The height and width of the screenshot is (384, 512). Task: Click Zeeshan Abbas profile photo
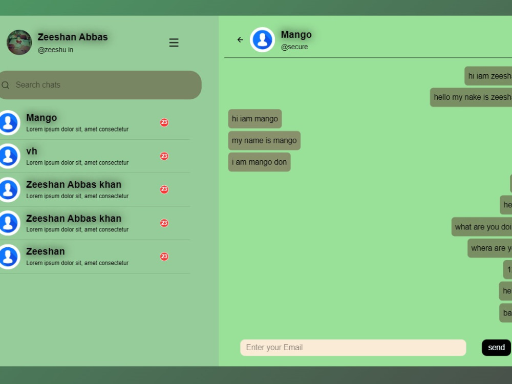tap(19, 42)
